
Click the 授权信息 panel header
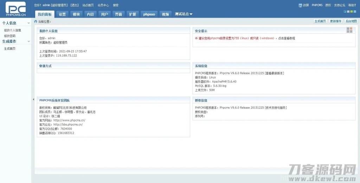274,100
